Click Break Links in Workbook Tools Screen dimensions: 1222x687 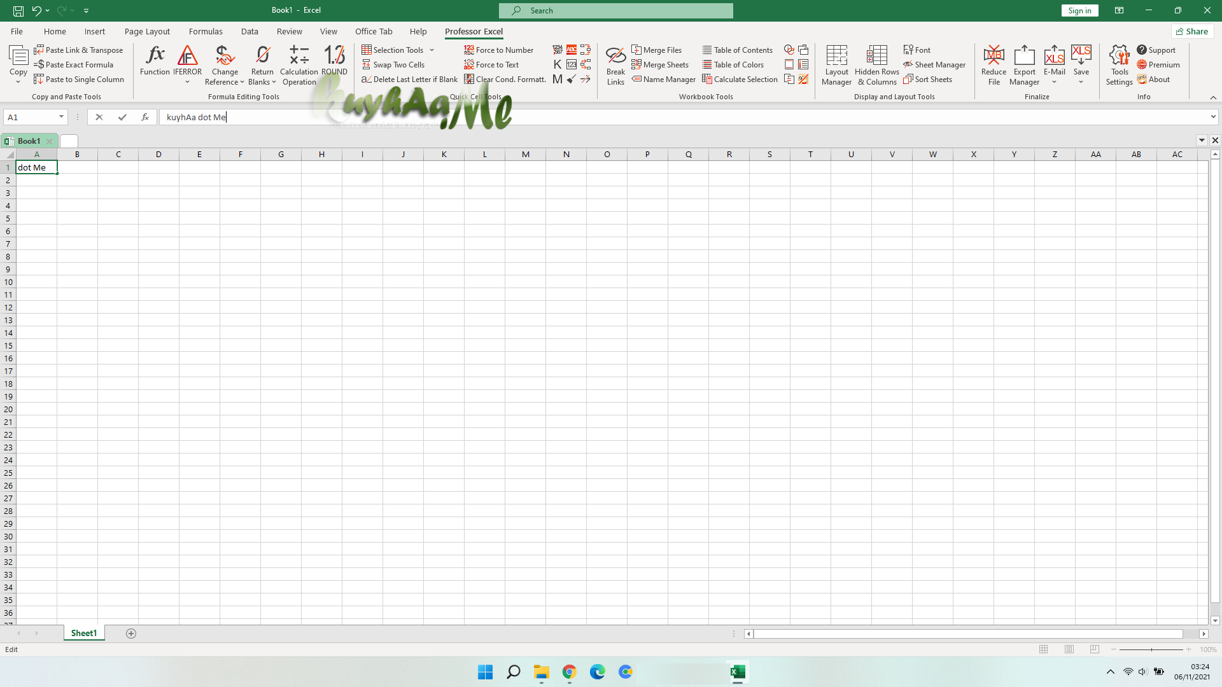[615, 65]
